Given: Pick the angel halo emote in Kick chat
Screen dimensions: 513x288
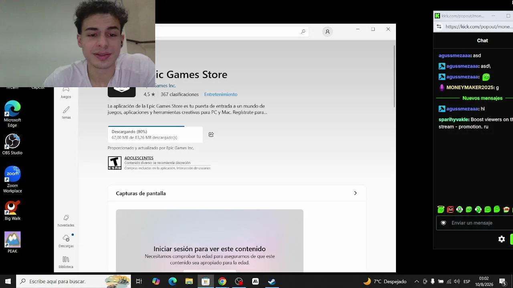Looking at the screenshot, I should tap(441, 209).
